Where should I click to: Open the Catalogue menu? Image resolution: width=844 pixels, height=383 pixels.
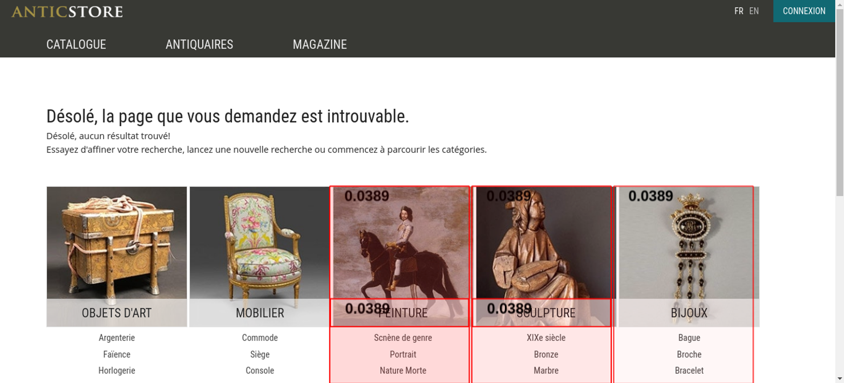point(76,44)
